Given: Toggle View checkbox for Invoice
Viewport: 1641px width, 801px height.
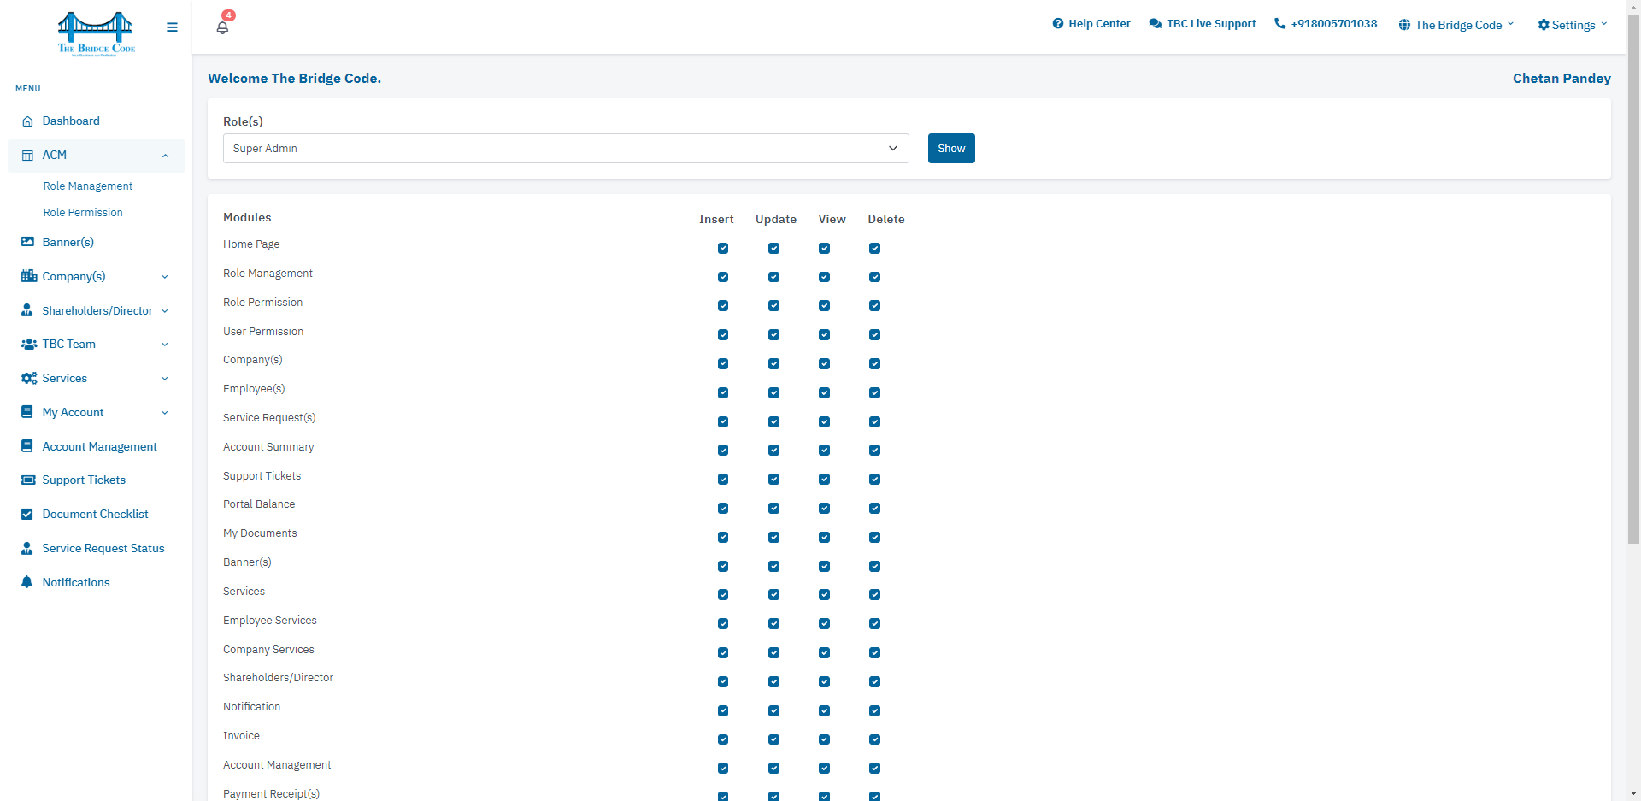Looking at the screenshot, I should [x=824, y=739].
